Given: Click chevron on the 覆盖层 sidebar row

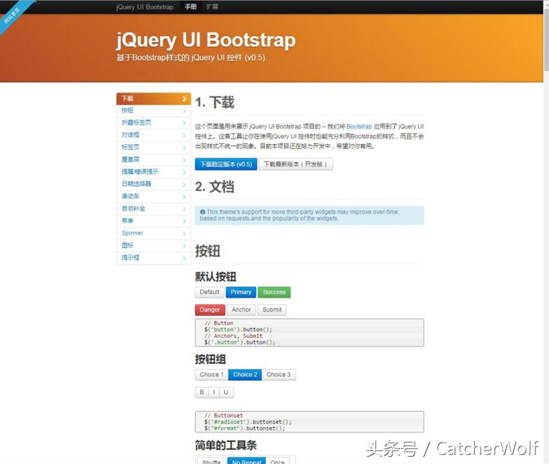Looking at the screenshot, I should [x=184, y=160].
